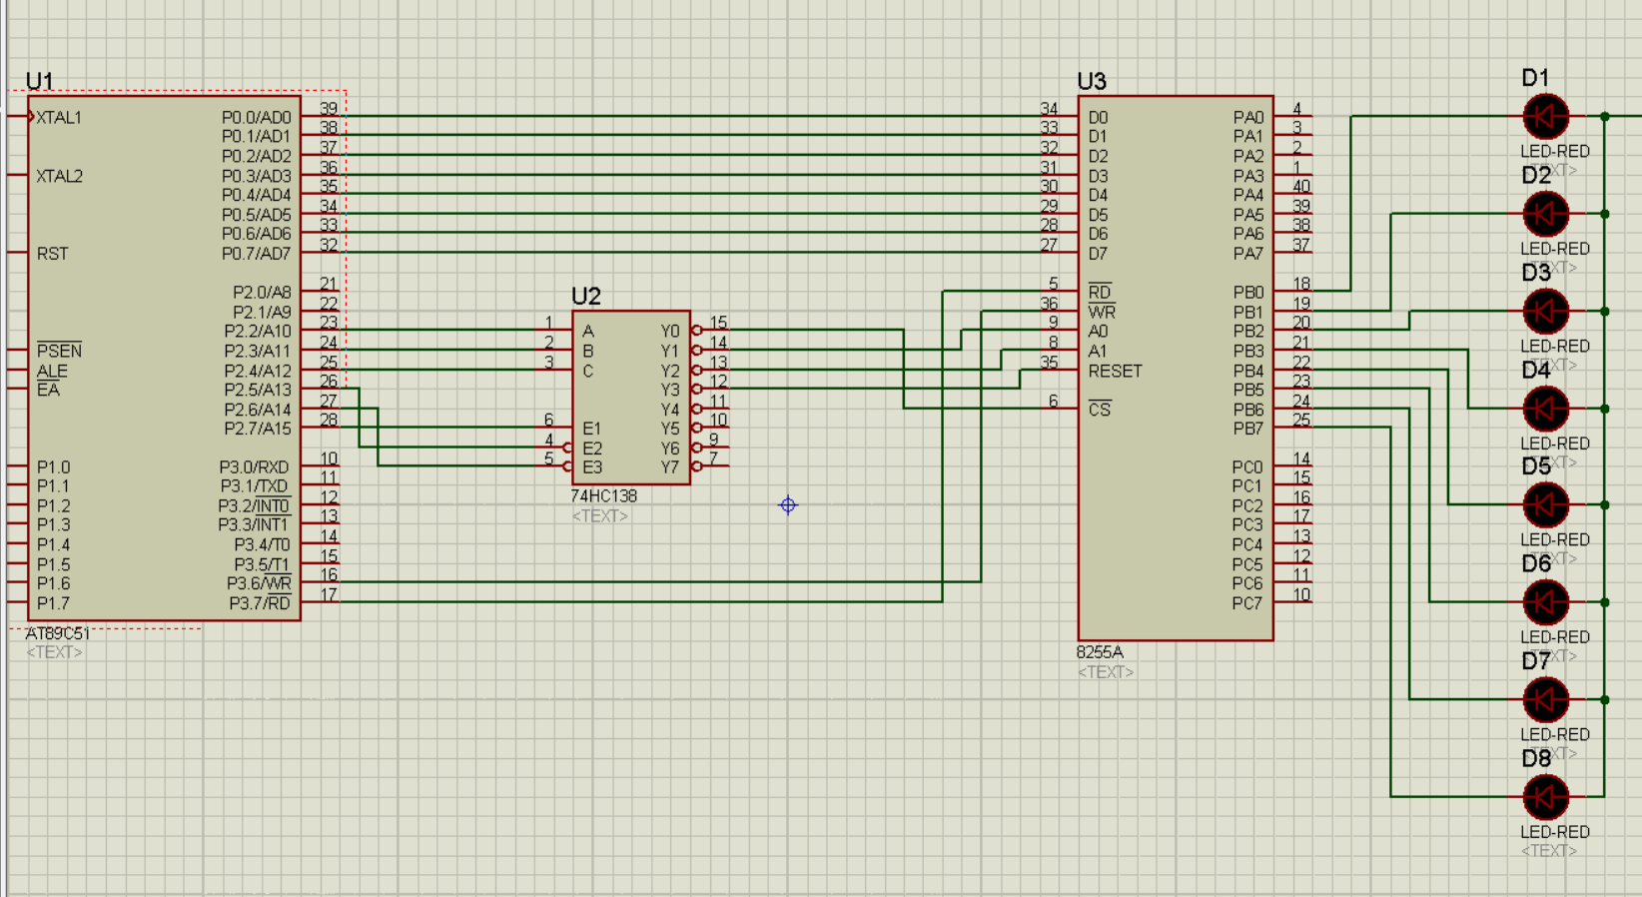Click the P0.7/AD7 pin label
Viewport: 1642px width, 897px height.
pos(257,254)
